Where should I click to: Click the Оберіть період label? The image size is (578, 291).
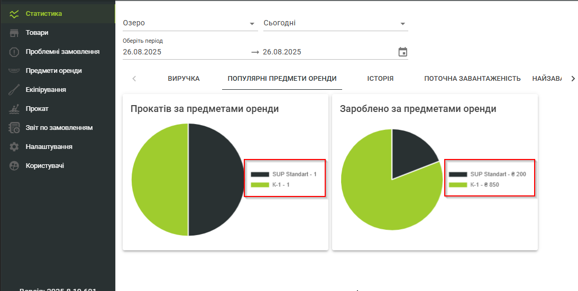click(x=143, y=41)
